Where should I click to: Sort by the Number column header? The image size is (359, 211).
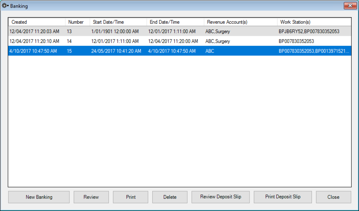pos(76,22)
